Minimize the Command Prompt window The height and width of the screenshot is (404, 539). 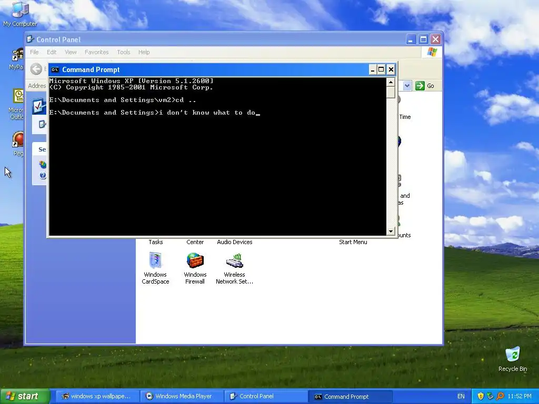(x=372, y=70)
